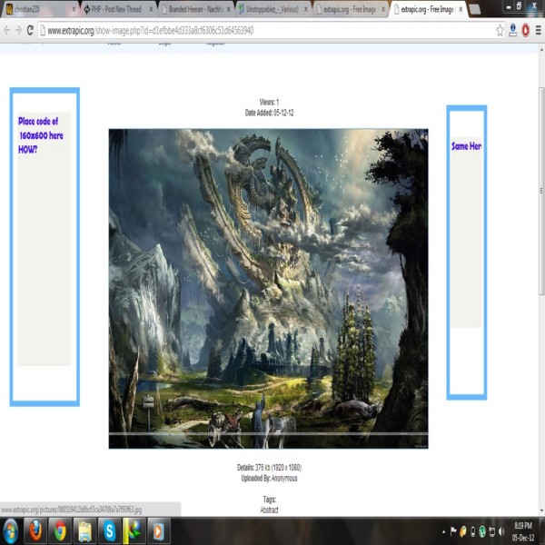Click the orange tray icon
This screenshot has height=545, width=545.
click(x=463, y=531)
